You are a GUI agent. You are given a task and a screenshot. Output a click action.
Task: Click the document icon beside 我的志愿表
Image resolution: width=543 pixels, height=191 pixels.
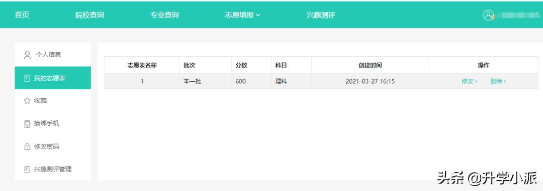tap(27, 78)
